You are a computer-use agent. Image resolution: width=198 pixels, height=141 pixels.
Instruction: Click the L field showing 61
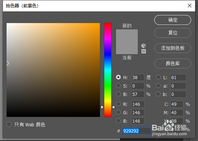coord(178,78)
